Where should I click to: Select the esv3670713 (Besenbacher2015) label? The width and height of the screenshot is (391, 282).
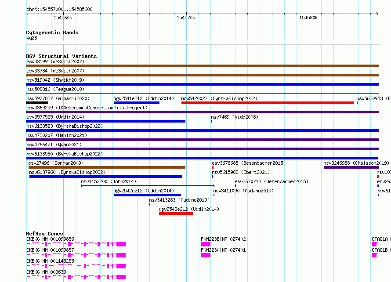tap(272, 181)
